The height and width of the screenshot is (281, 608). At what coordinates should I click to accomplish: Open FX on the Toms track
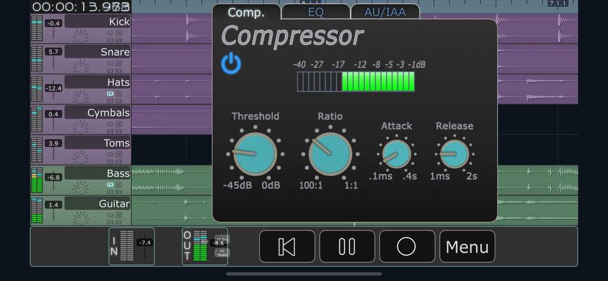pyautogui.click(x=110, y=155)
